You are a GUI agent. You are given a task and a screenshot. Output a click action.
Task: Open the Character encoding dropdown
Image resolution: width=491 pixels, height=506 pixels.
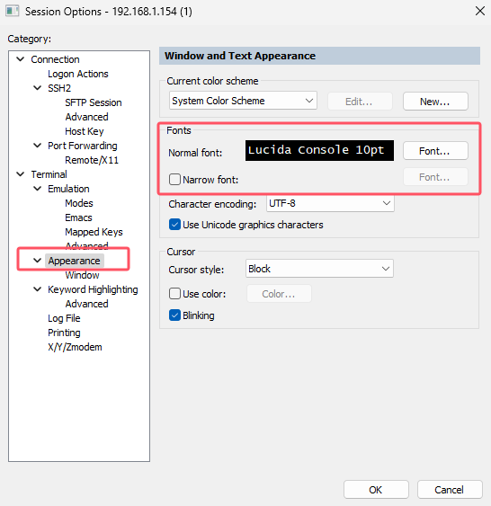[330, 203]
